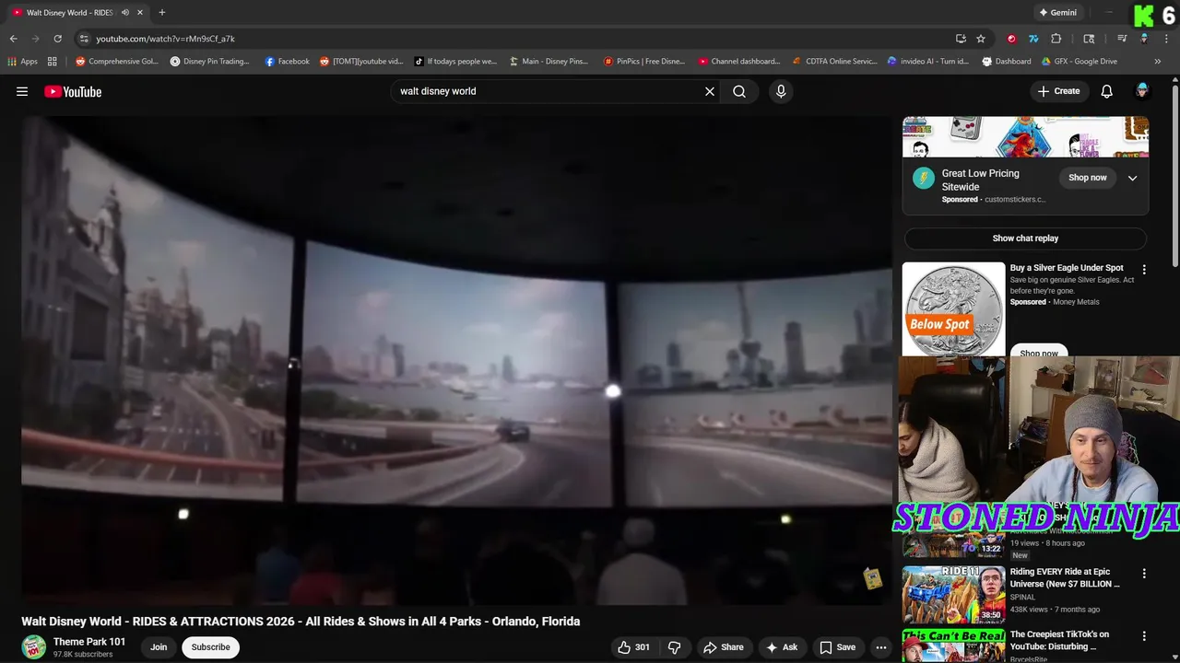The image size is (1180, 663).
Task: Open the PinPics bookmark
Action: coord(644,62)
